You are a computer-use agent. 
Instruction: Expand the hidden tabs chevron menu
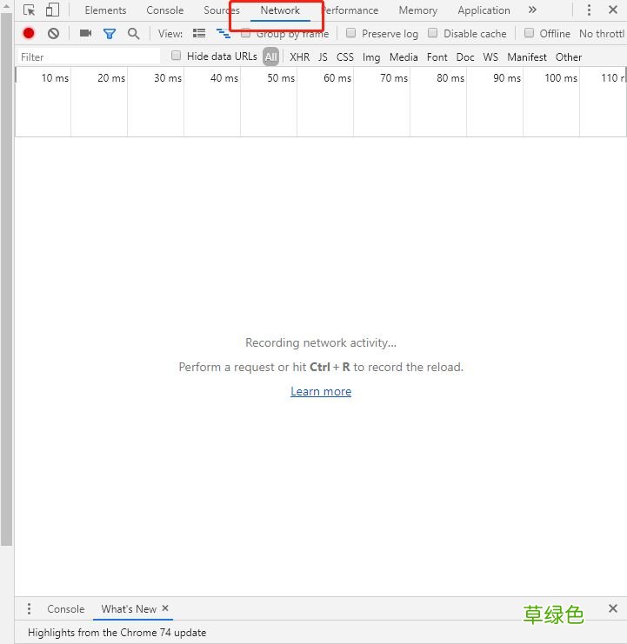pos(532,10)
